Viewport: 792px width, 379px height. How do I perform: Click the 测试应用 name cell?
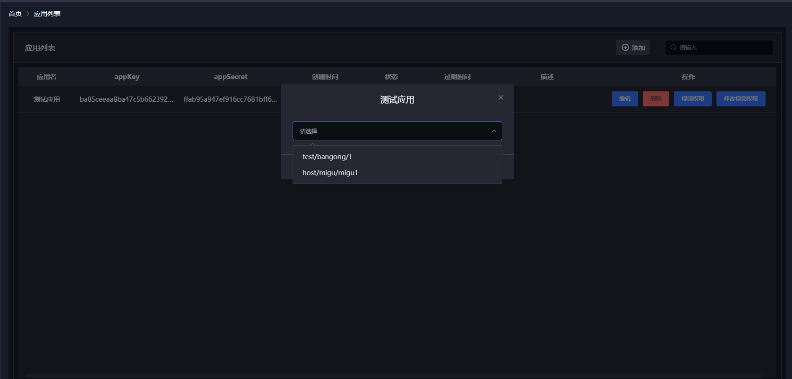click(x=47, y=99)
